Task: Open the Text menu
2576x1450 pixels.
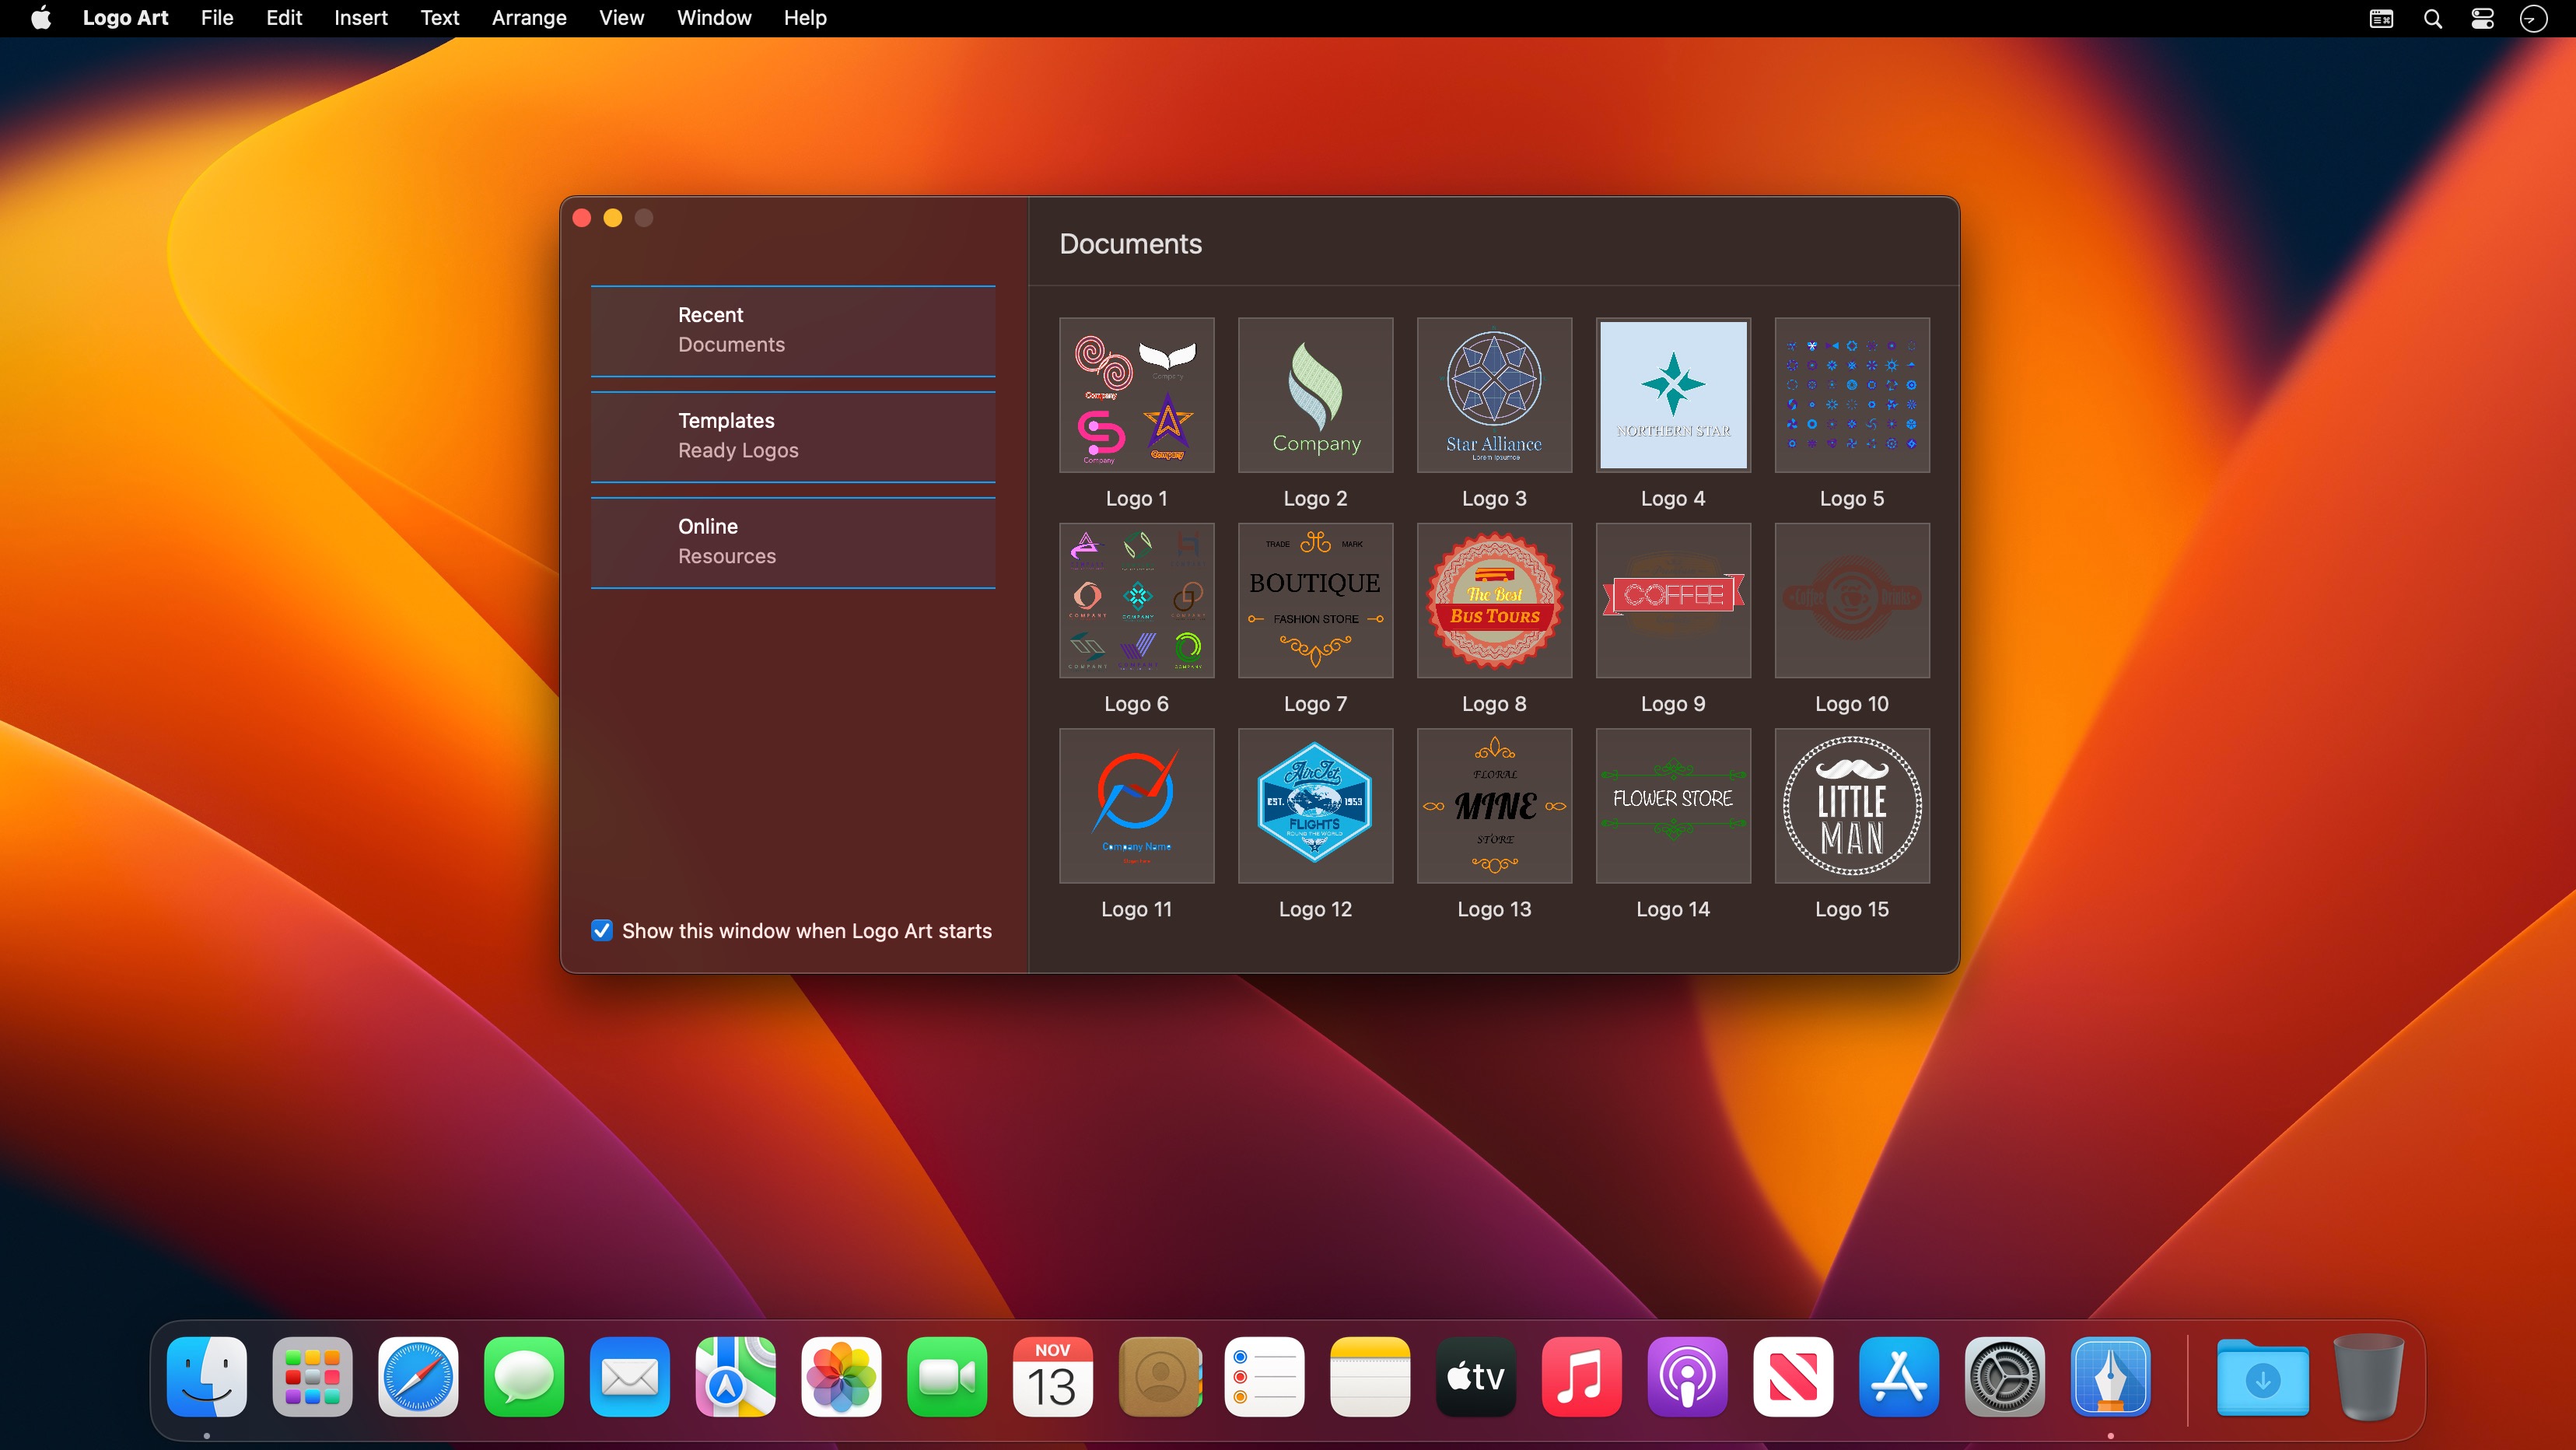Action: click(439, 18)
